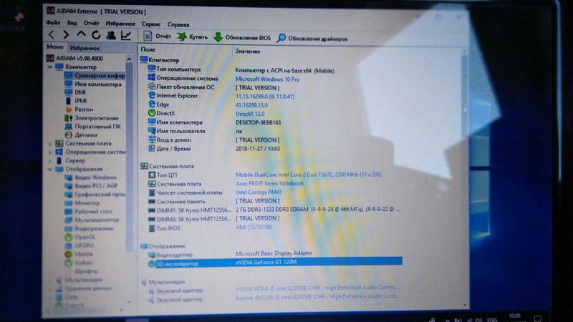The height and width of the screenshot is (322, 573).
Task: Click the Asus F83VF Series Notebook link
Action: coord(270,183)
